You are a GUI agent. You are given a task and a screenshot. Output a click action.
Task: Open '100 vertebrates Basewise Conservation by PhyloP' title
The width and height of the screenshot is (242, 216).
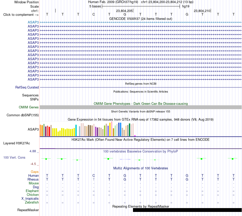(x=141, y=151)
